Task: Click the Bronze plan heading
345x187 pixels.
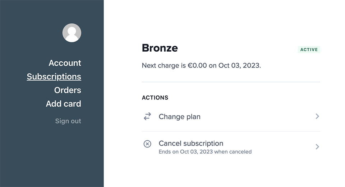Action: [x=160, y=48]
